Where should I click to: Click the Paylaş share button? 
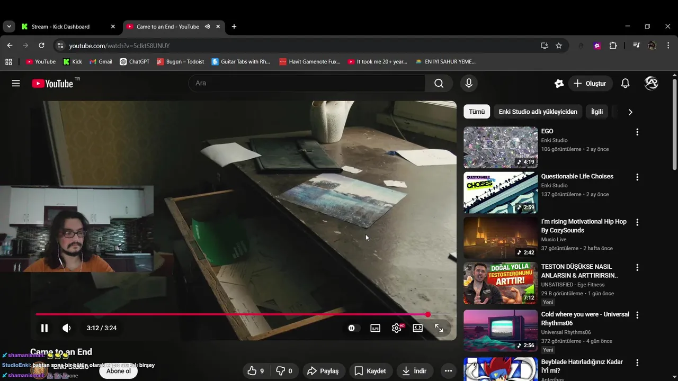pyautogui.click(x=324, y=371)
